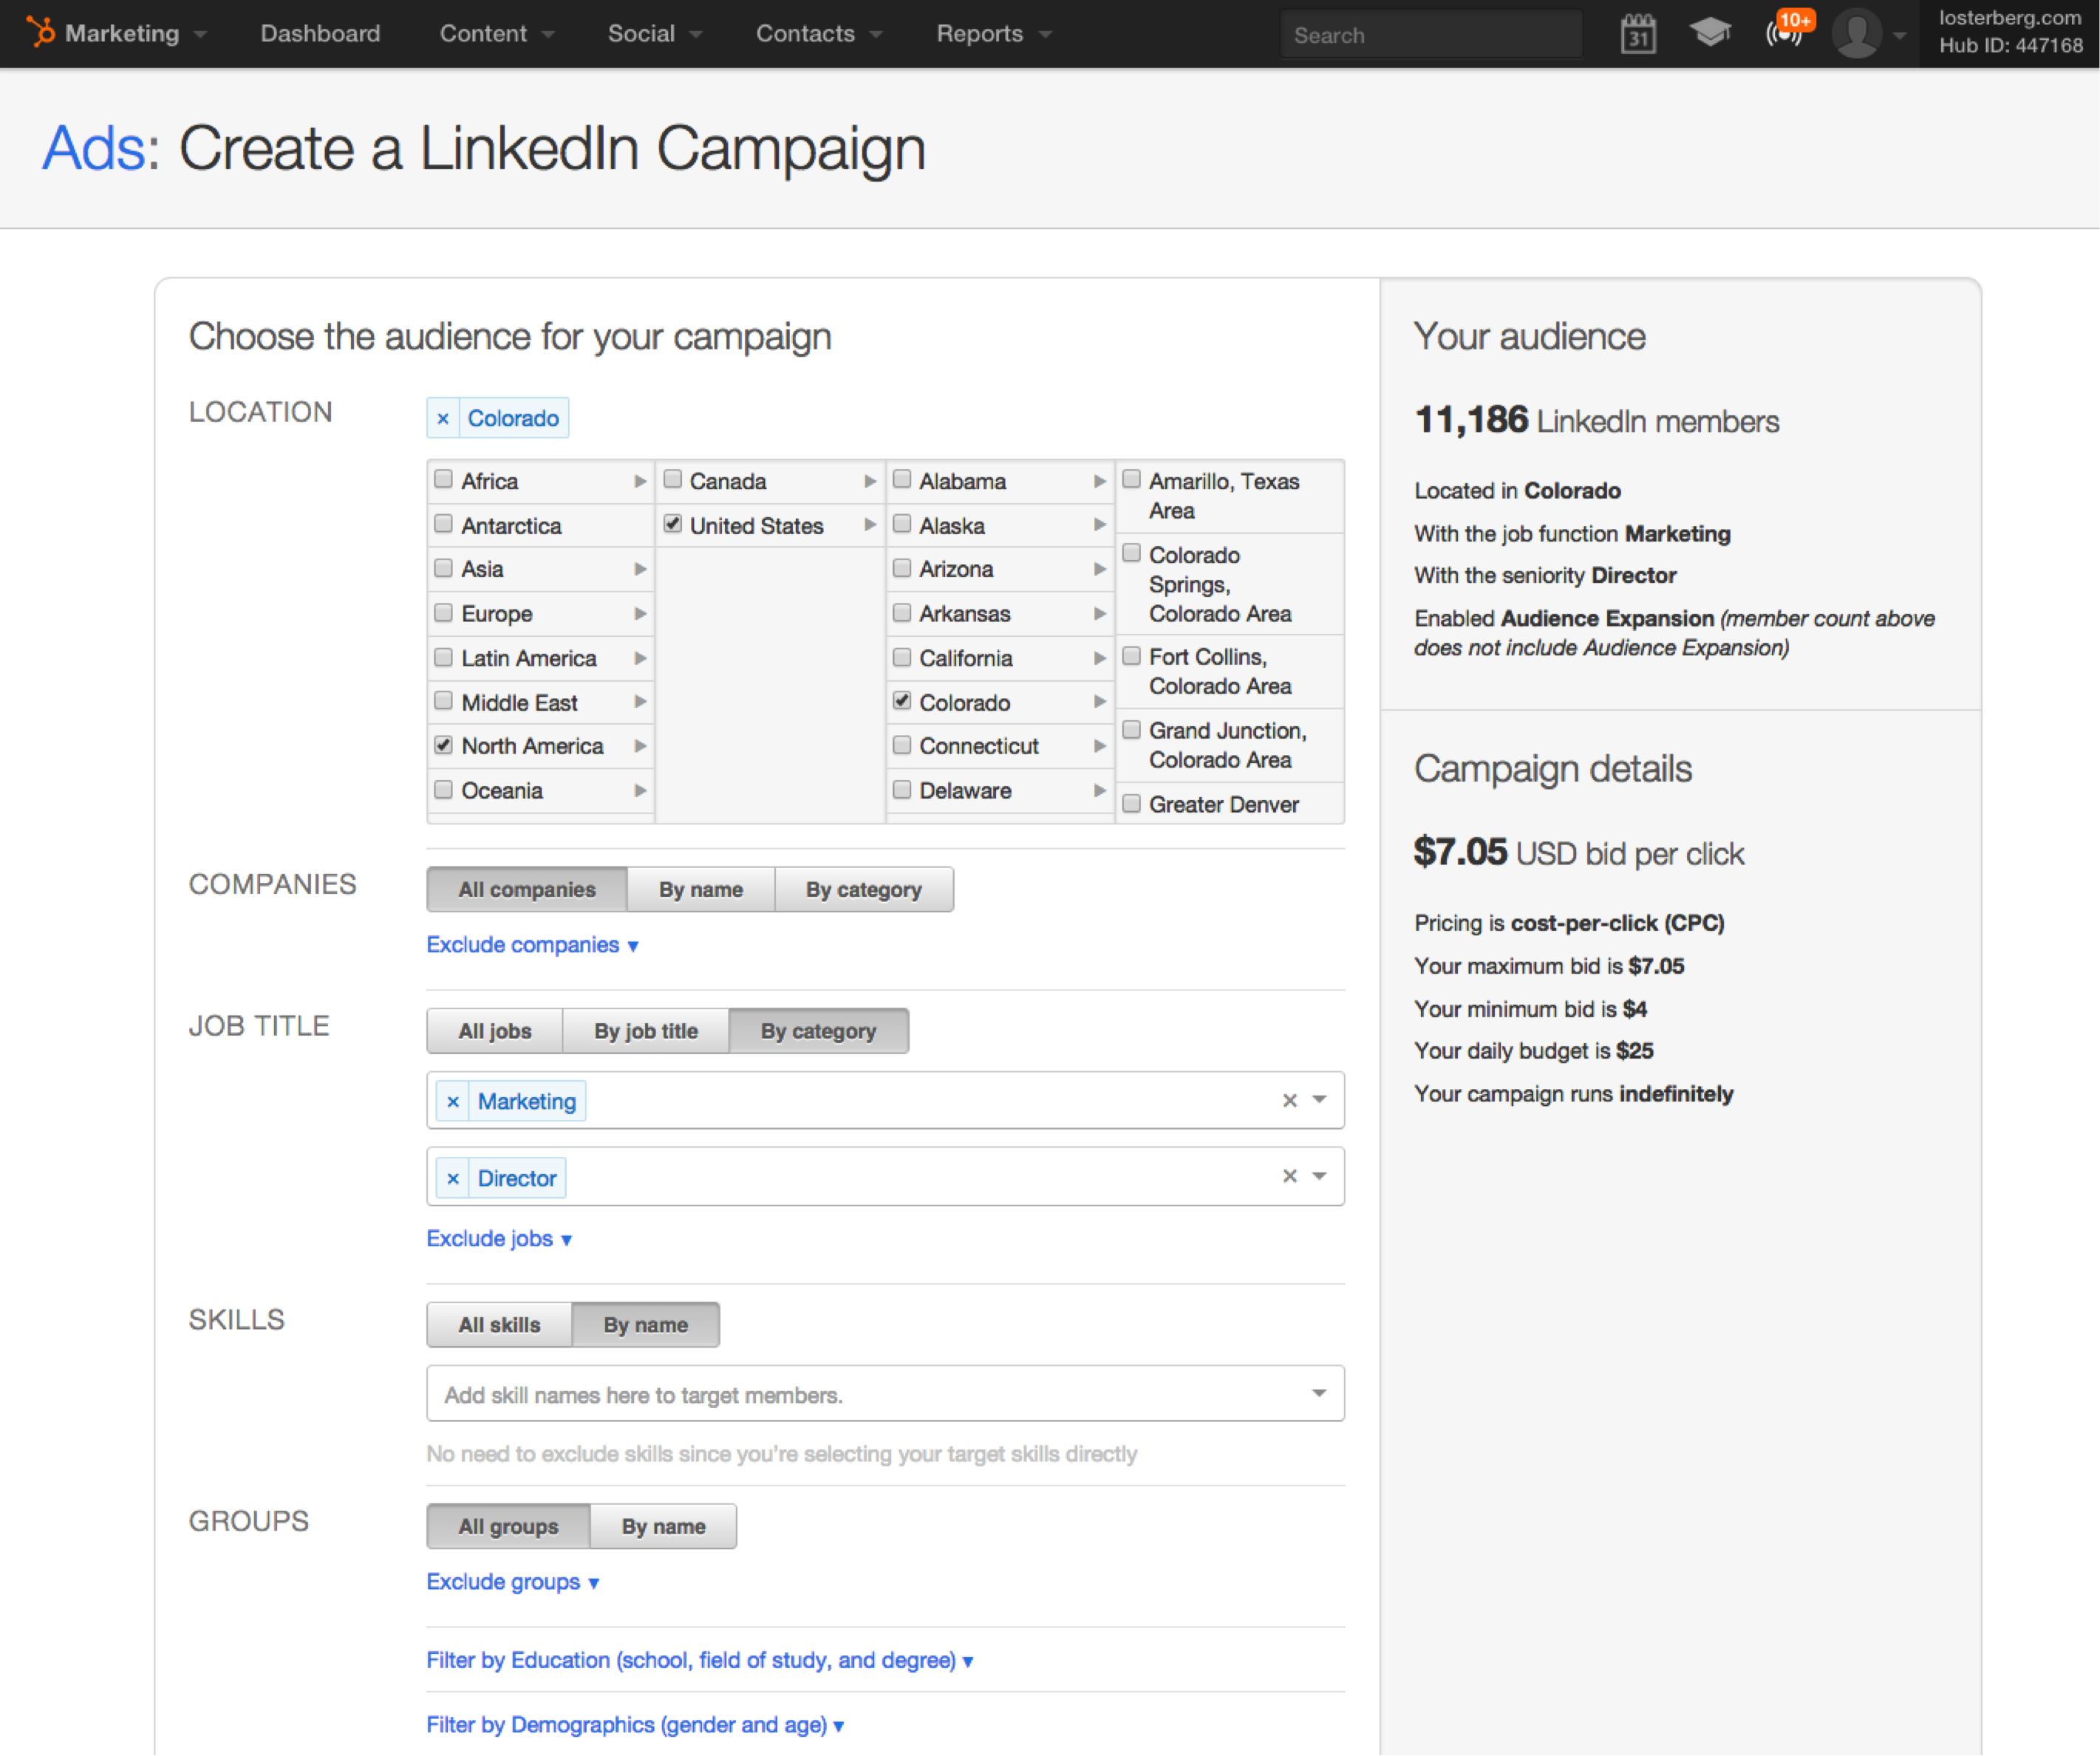Expand Alabama state arrow
Screen dimensions: 2100x1756
click(1099, 481)
